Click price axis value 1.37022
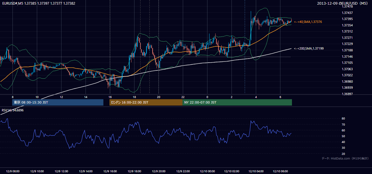This screenshot has width=372, height=174. pyautogui.click(x=347, y=75)
